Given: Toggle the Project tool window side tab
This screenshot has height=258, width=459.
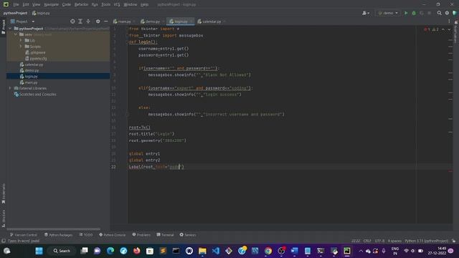Looking at the screenshot, I should click(x=4, y=27).
